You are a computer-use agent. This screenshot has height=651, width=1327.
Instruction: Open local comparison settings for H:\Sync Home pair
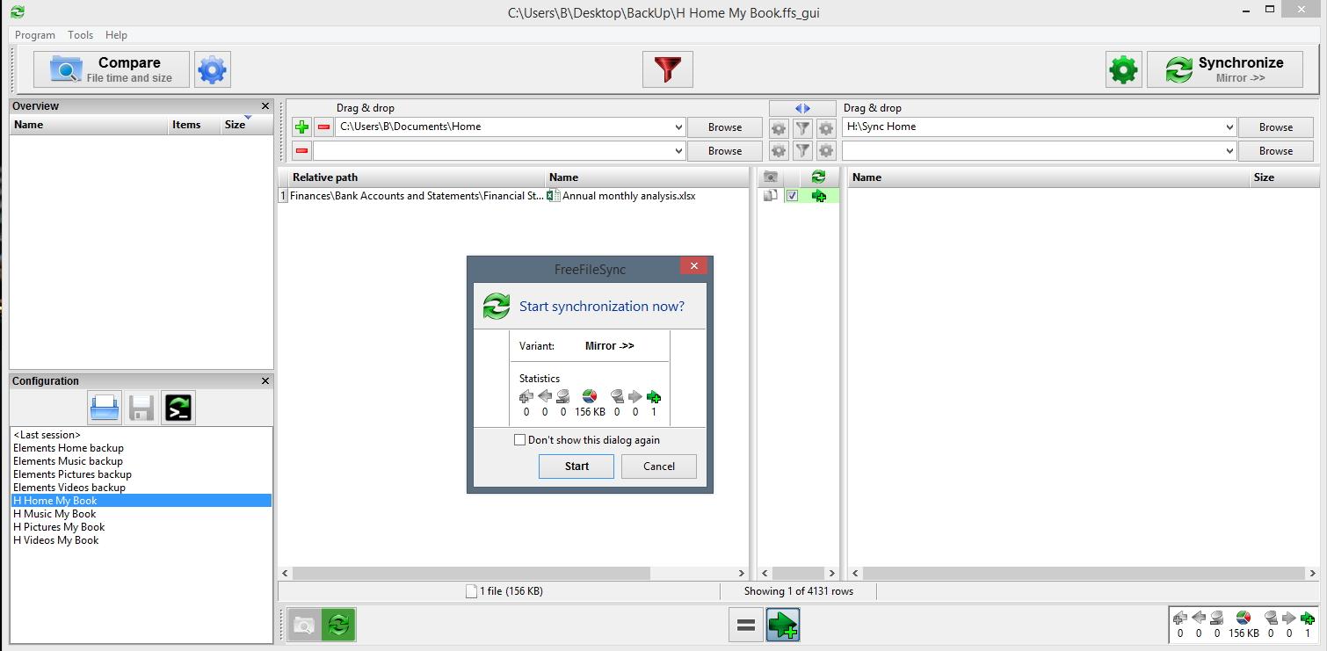point(779,127)
